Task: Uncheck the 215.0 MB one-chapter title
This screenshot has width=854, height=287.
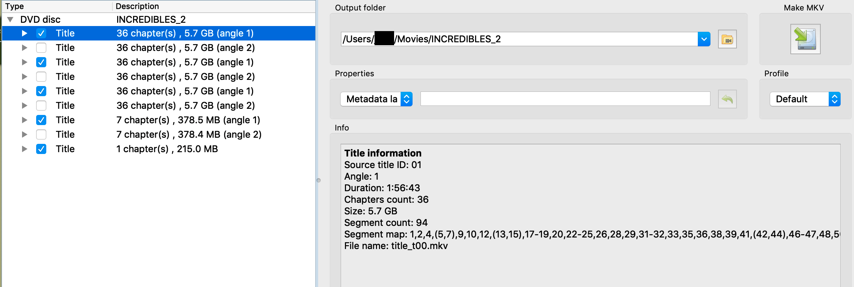Action: point(41,149)
